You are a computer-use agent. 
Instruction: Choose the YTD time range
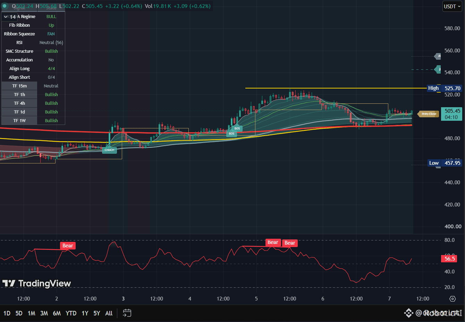coord(71,313)
